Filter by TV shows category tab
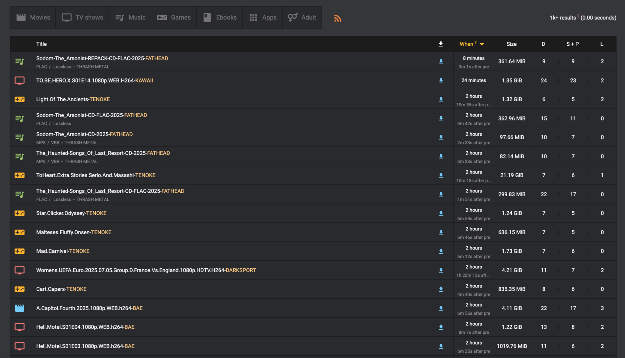The height and width of the screenshot is (358, 625). (x=82, y=17)
